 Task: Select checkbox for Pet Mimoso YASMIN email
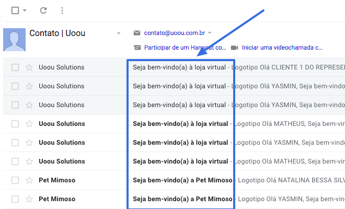pyautogui.click(x=15, y=199)
